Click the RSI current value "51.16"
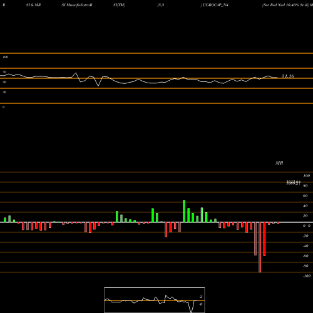 (288, 76)
